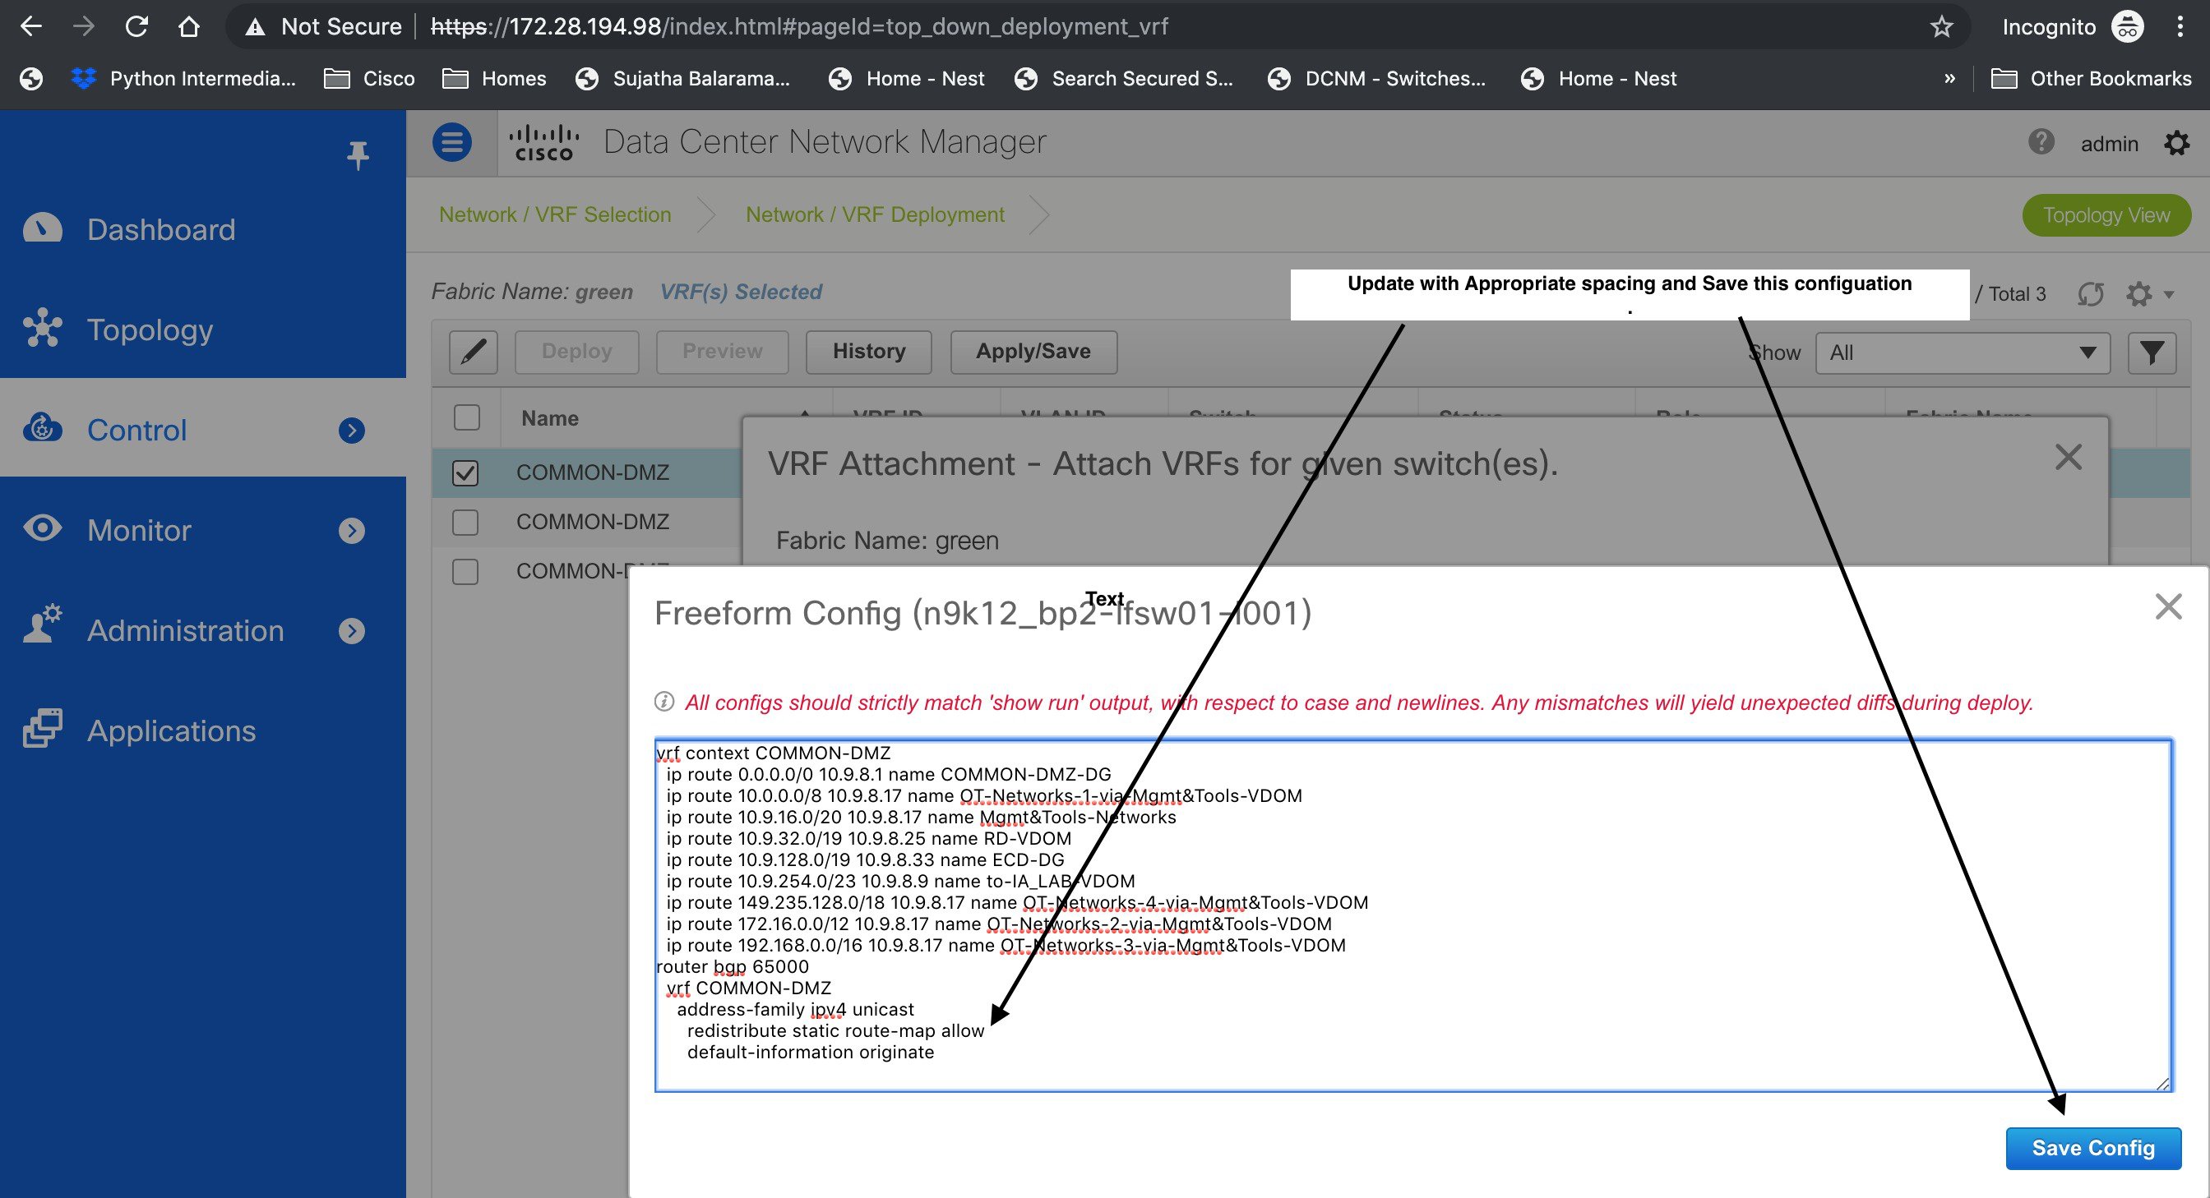
Task: Click the Incognito profile icon
Action: pyautogui.click(x=2128, y=26)
